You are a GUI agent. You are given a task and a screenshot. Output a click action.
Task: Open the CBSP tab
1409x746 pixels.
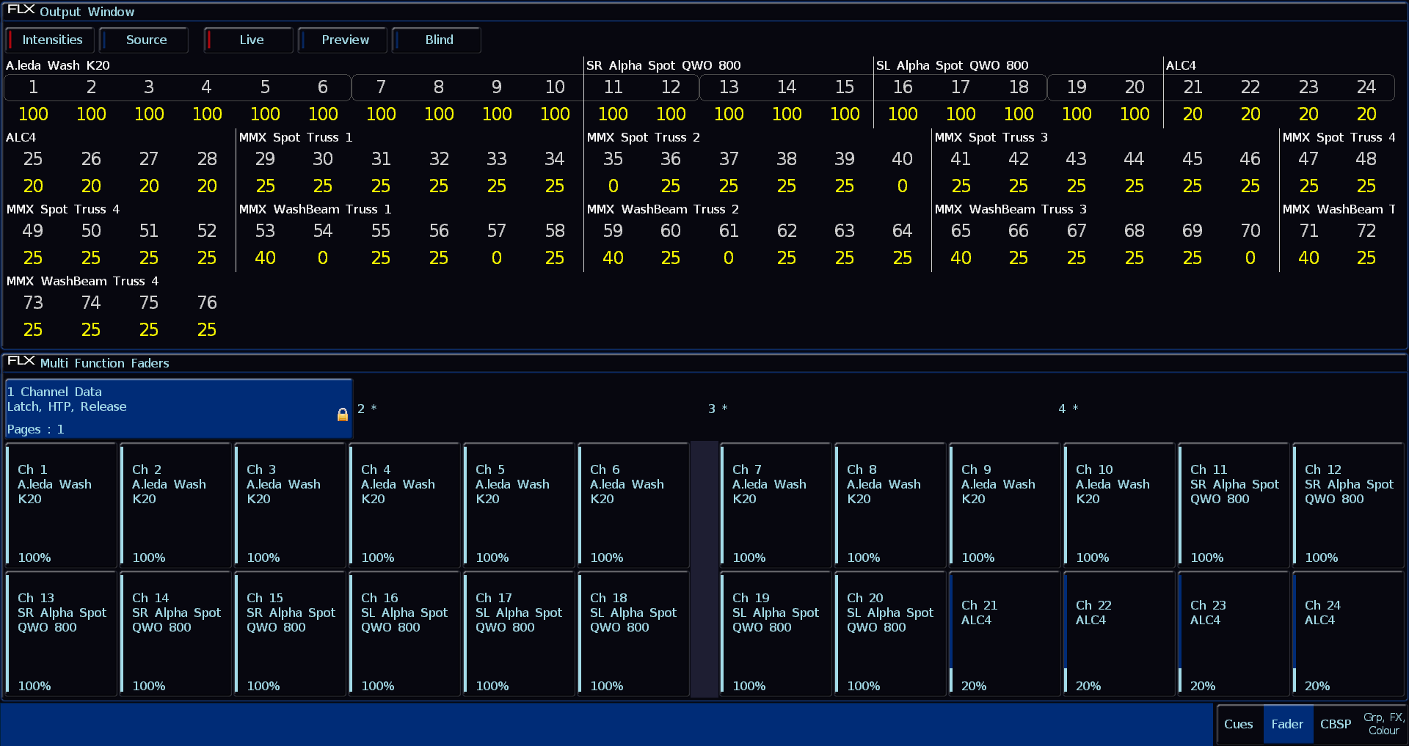pos(1336,724)
